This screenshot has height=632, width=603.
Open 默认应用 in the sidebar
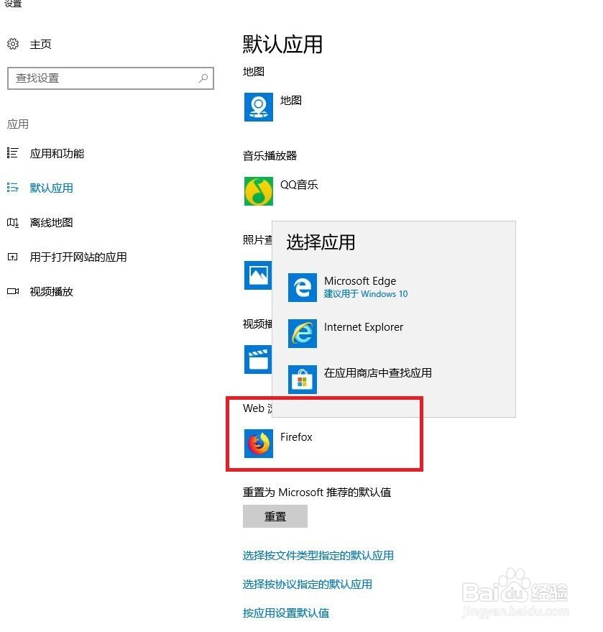point(51,188)
